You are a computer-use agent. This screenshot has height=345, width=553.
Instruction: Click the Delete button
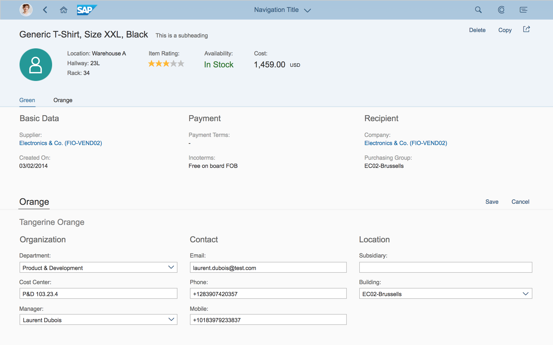click(477, 30)
